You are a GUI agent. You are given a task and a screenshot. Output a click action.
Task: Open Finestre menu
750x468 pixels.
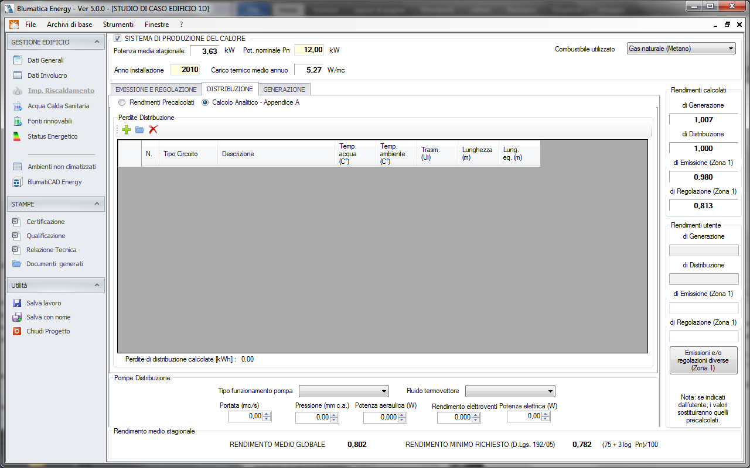(157, 25)
